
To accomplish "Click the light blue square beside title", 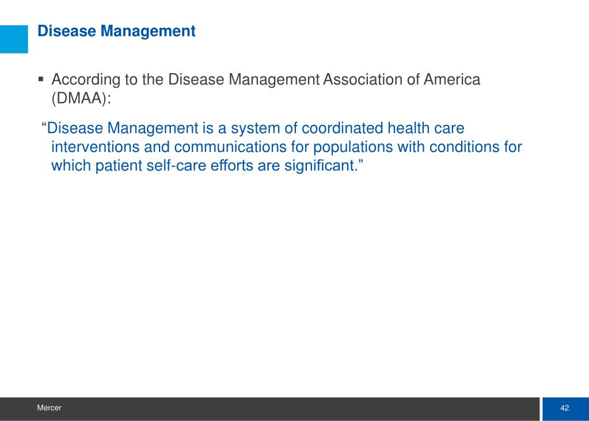I will tap(14, 39).
